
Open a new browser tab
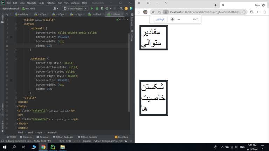click(215, 5)
